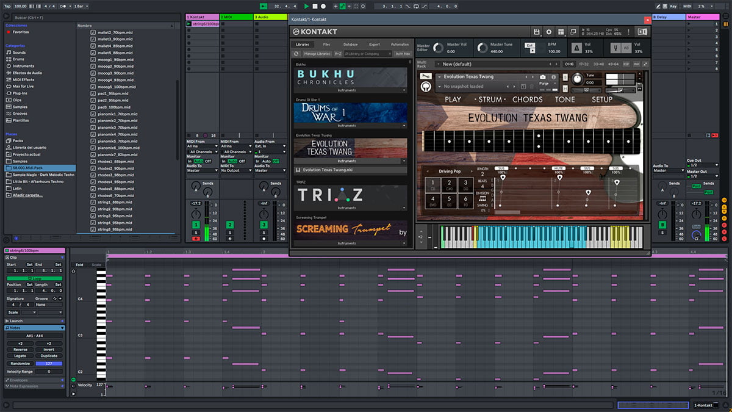
Task: Click the metronome icon in Kontakt master
Action: click(x=576, y=48)
